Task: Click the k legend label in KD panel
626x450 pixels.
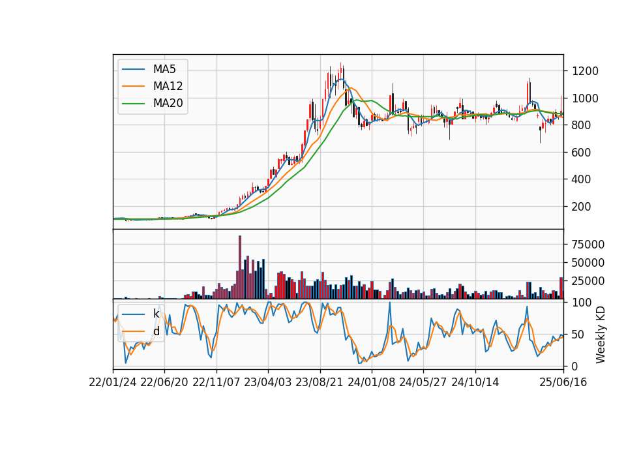Action: click(156, 314)
